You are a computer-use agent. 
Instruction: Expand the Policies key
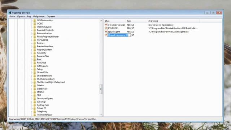(x=31, y=43)
